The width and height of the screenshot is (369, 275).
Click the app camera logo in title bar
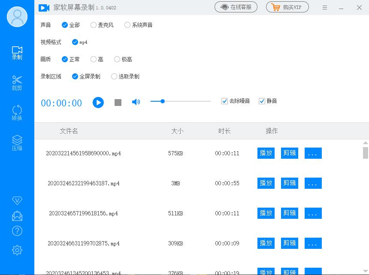[x=44, y=8]
